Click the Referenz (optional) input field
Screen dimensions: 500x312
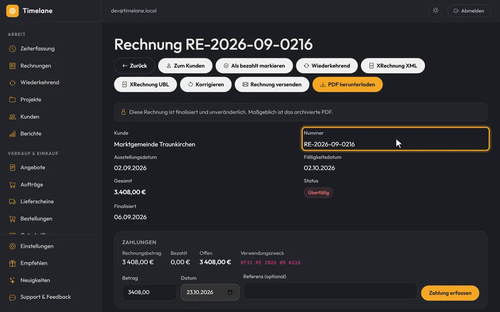click(x=330, y=291)
